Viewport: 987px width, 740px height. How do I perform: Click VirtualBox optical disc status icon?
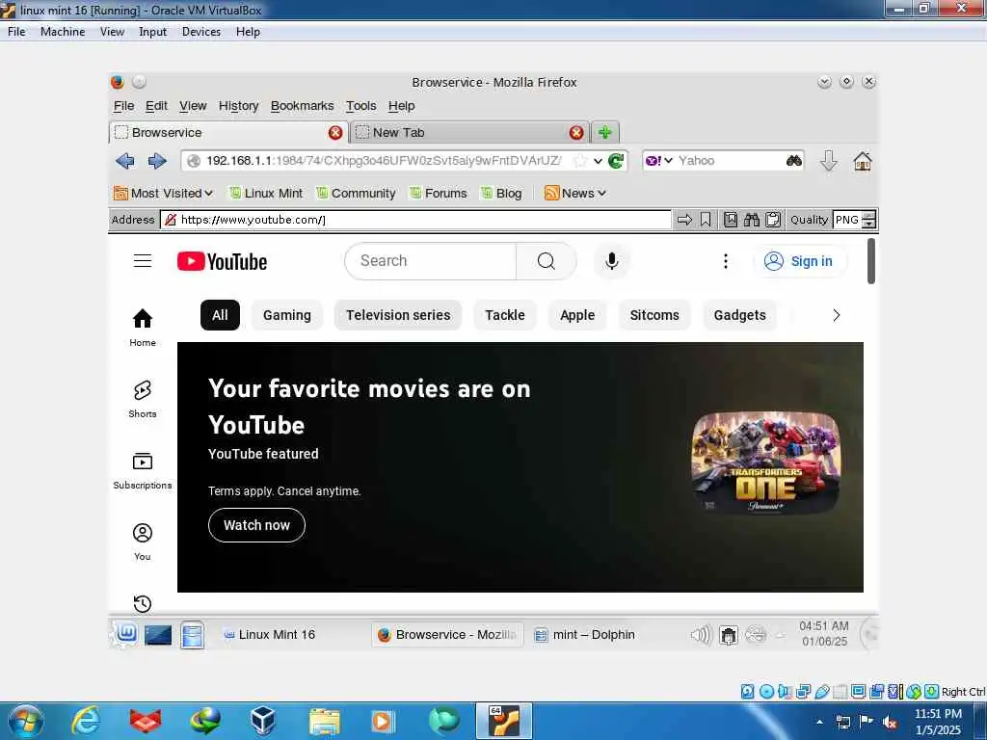point(766,692)
